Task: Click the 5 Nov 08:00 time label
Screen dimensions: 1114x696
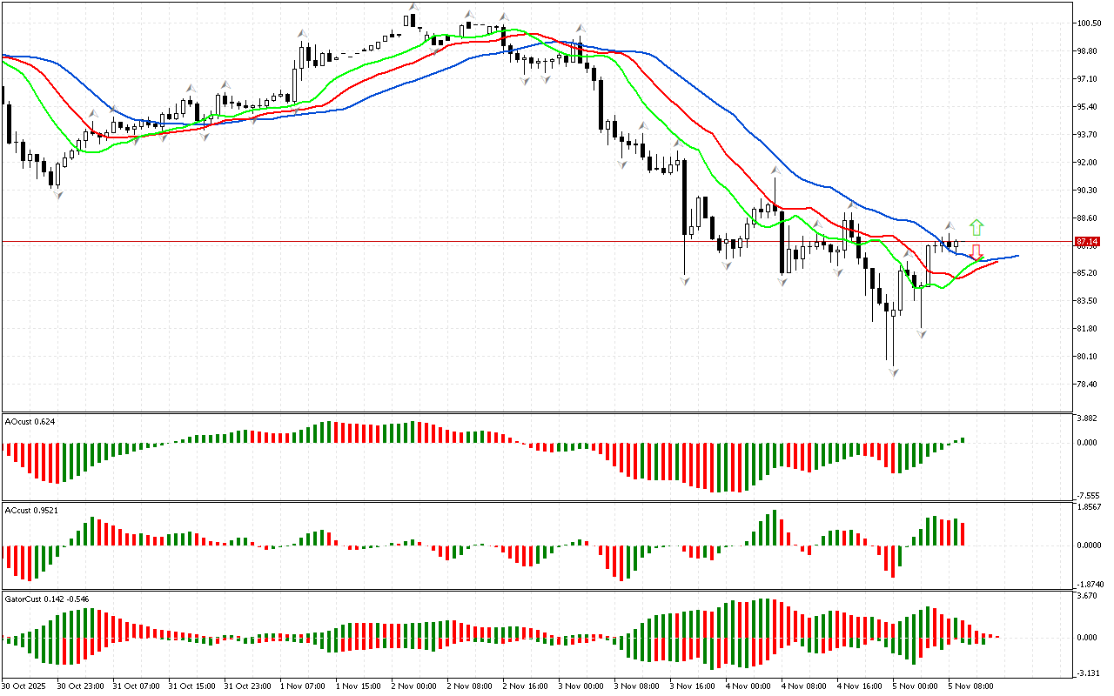Action: coord(968,686)
